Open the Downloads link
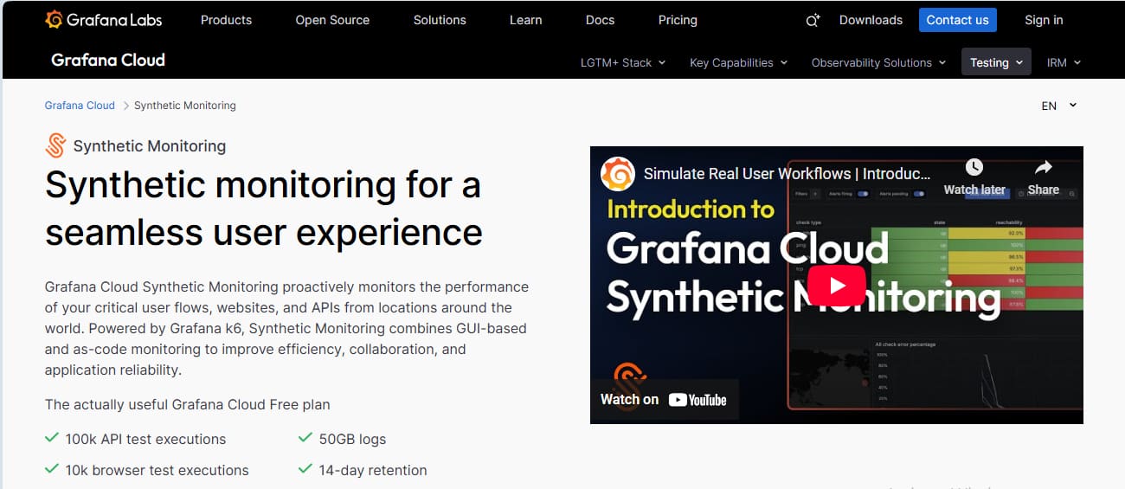 click(871, 20)
